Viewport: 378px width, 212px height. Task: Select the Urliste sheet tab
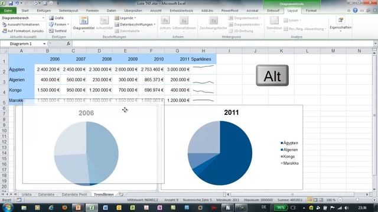pyautogui.click(x=27, y=194)
